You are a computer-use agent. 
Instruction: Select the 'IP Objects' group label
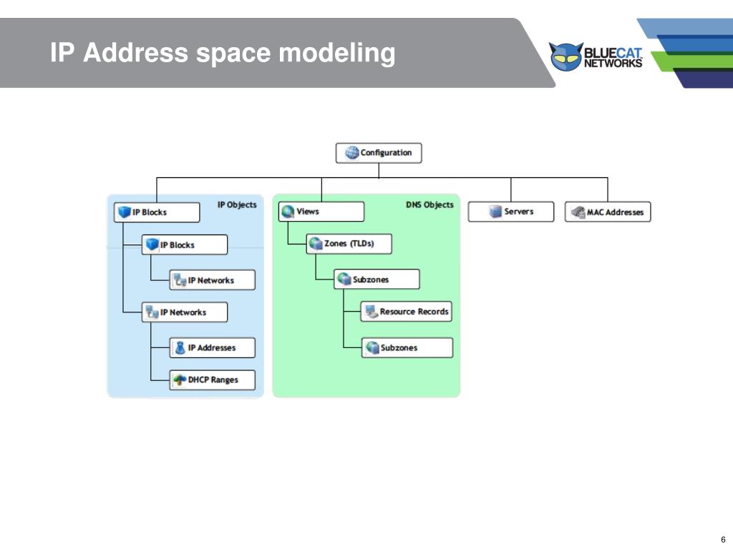coord(237,204)
